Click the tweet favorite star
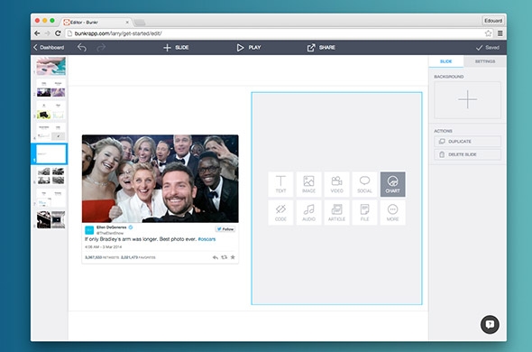Viewport: 532px width, 352px height. click(233, 257)
